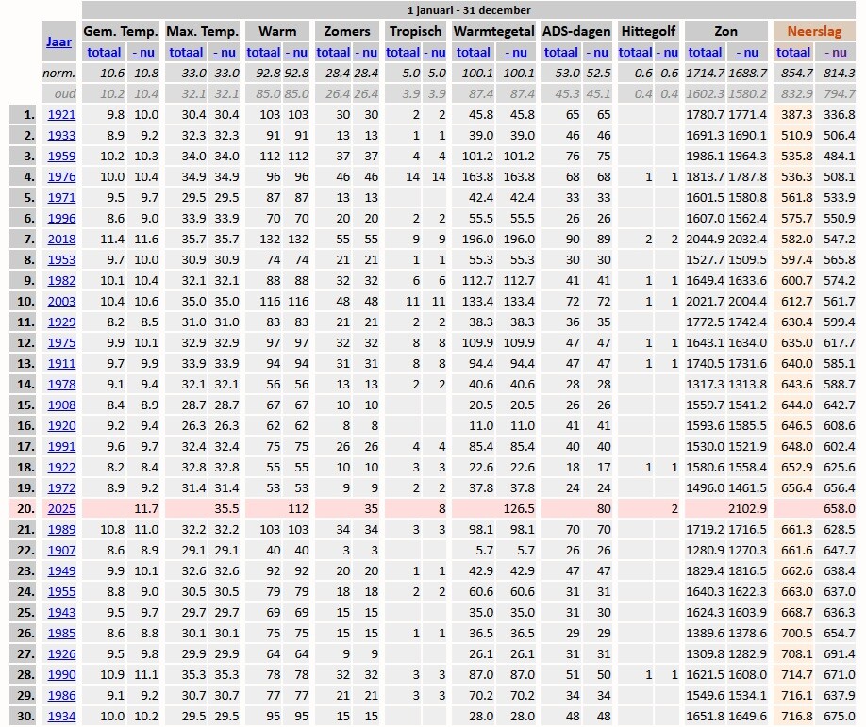Sort by totaal under Neerslag
Viewport: 866px width, 727px height.
(793, 52)
